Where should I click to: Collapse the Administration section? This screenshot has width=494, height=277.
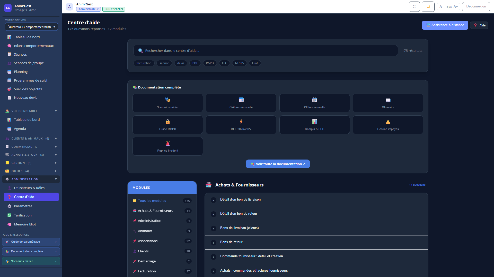[31, 179]
